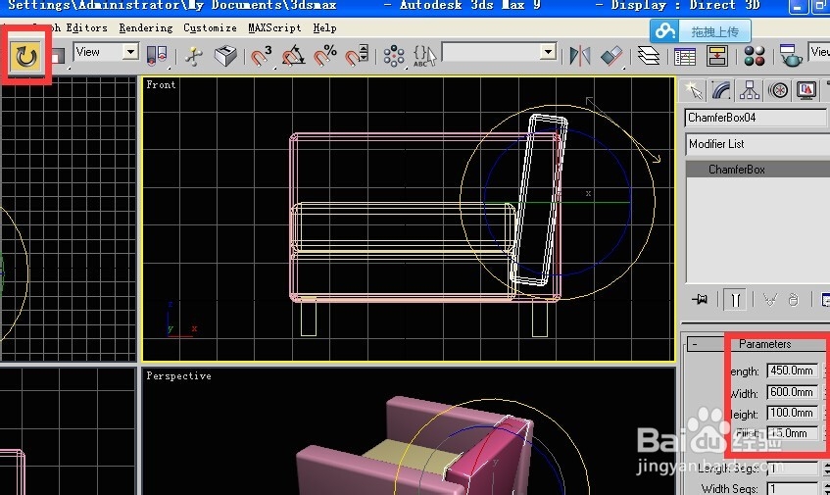The image size is (830, 495).
Task: Click the circle-of-dots toolbar icon
Action: (x=394, y=56)
